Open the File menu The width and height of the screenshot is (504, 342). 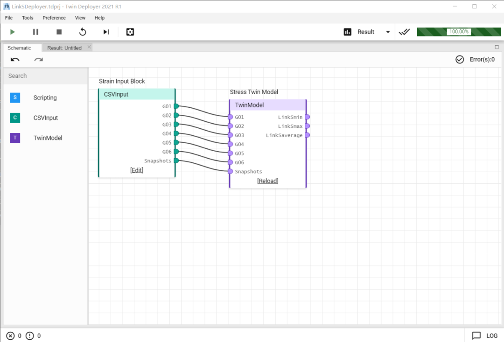click(9, 18)
